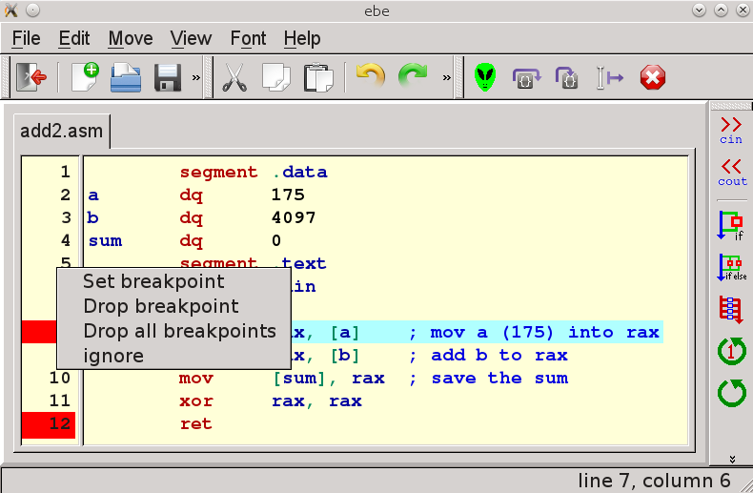Image resolution: width=753 pixels, height=493 pixels.
Task: Click the value 4097 on line 3
Action: coord(294,217)
